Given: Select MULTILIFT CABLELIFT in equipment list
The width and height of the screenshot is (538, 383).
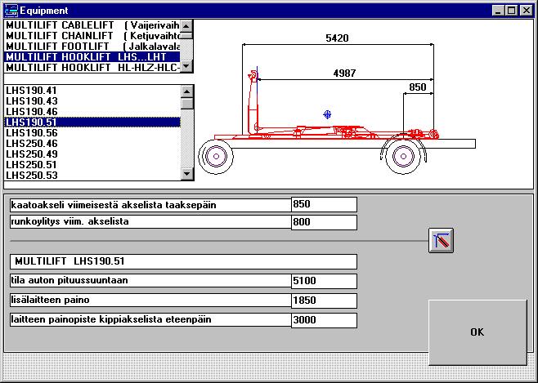Looking at the screenshot, I should point(92,25).
